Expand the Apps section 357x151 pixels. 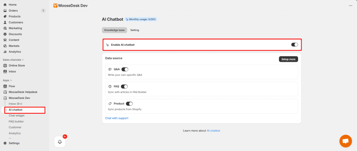click(x=7, y=80)
